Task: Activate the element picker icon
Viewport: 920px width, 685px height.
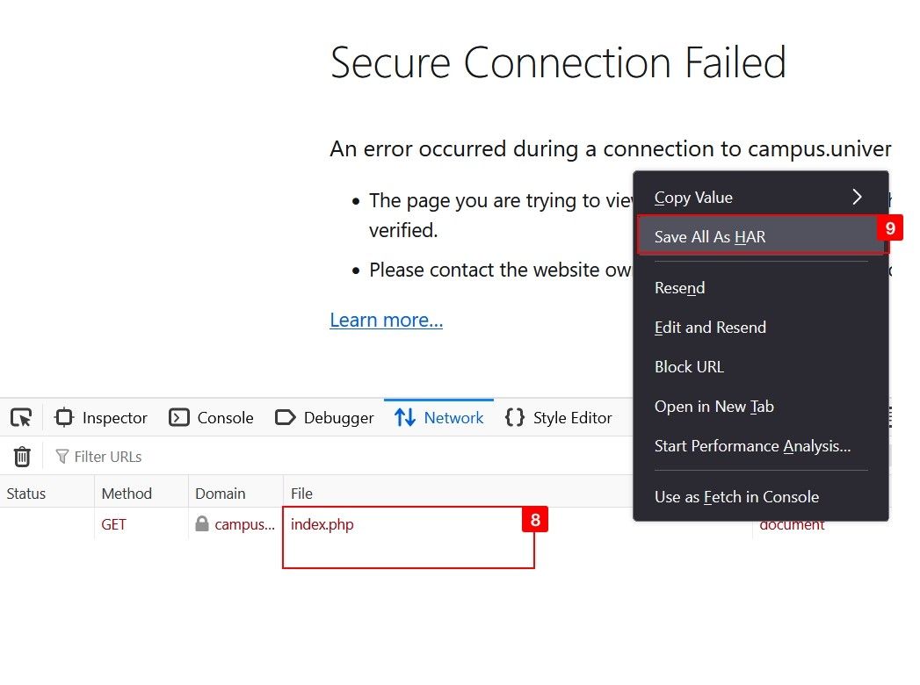Action: point(21,417)
